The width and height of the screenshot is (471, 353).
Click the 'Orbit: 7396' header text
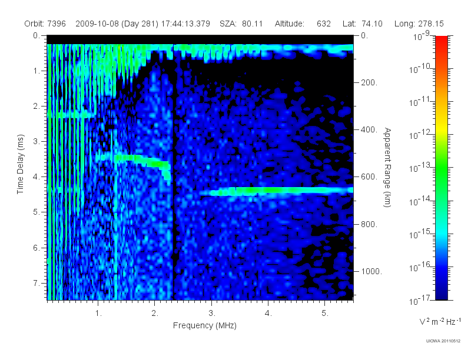pyautogui.click(x=45, y=24)
